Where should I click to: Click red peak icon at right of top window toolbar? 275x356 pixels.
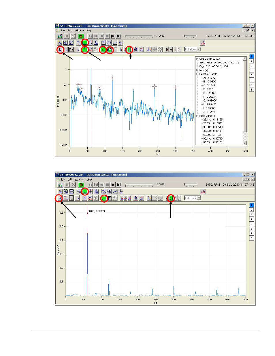coord(203,43)
